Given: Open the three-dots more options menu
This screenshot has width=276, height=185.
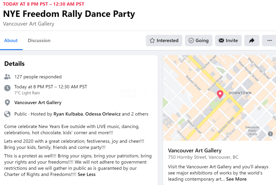Looking at the screenshot, I should (269, 41).
